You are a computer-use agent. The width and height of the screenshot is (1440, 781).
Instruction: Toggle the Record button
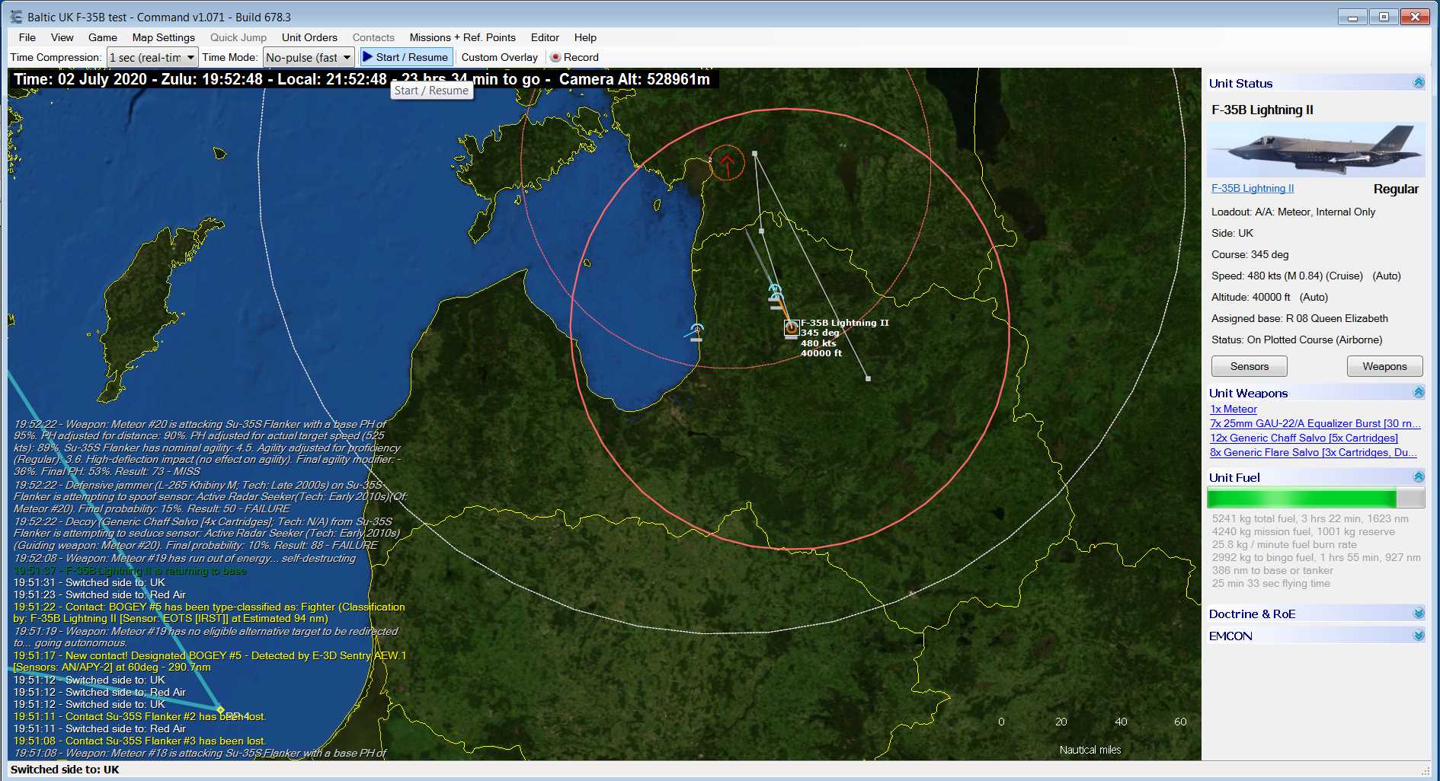click(x=575, y=57)
